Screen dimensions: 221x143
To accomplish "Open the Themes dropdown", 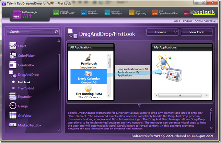I will [x=162, y=32].
